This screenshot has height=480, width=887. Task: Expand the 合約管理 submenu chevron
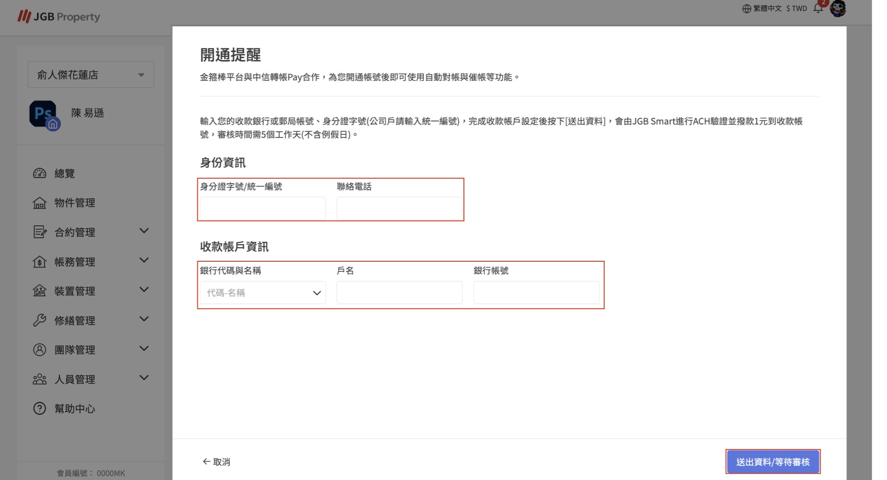coord(144,231)
